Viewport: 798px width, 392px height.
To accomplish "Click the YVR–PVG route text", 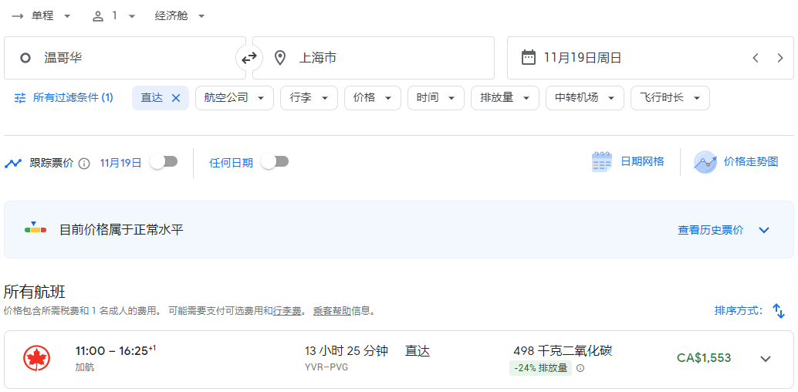I will 326,367.
